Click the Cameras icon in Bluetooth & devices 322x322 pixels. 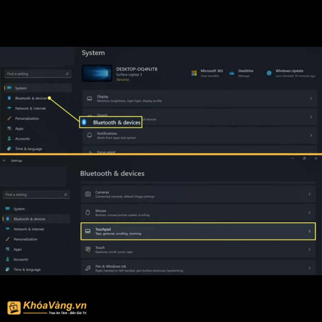[x=88, y=194]
